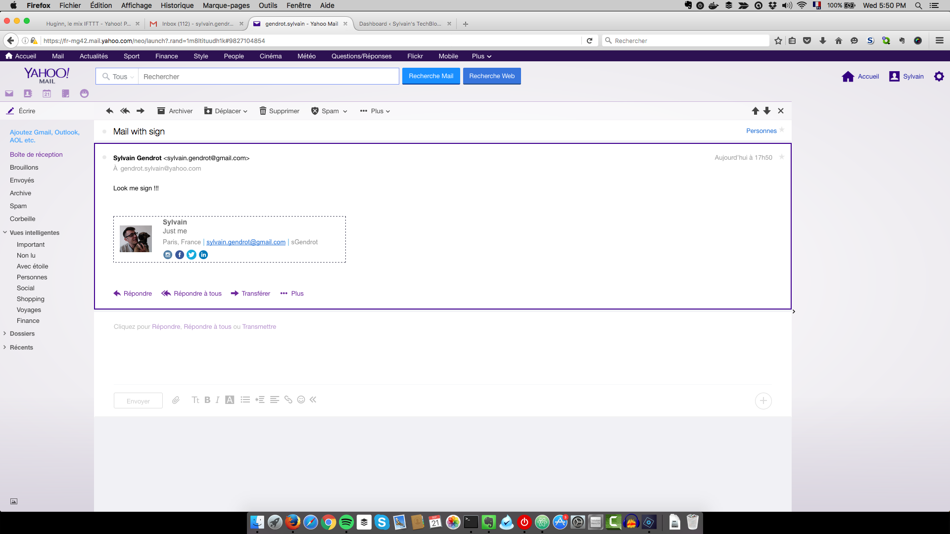Open the Messenger smiley icon

tap(84, 93)
